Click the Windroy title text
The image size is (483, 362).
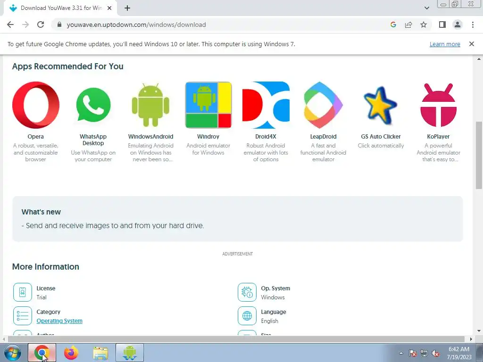[208, 136]
